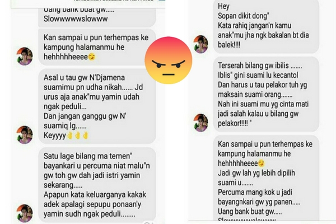Tap the partially visible text field at top left
This screenshot has height=224, width=336.
88,4
